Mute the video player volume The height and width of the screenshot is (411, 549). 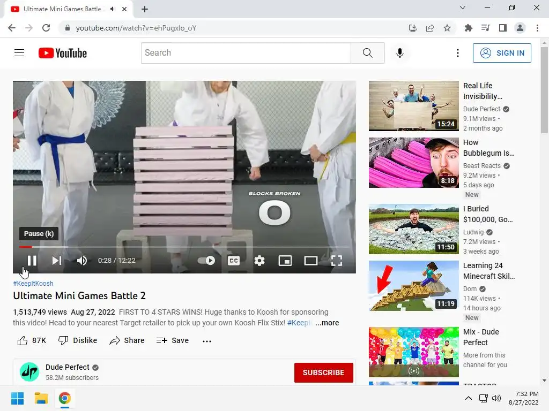click(x=82, y=261)
